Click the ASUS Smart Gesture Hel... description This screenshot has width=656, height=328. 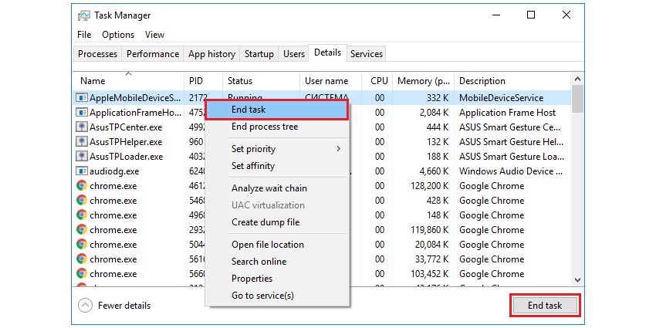511,142
